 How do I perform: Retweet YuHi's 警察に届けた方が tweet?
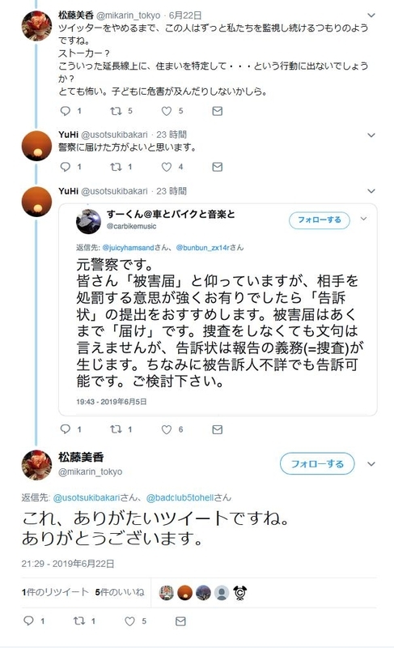[x=116, y=167]
